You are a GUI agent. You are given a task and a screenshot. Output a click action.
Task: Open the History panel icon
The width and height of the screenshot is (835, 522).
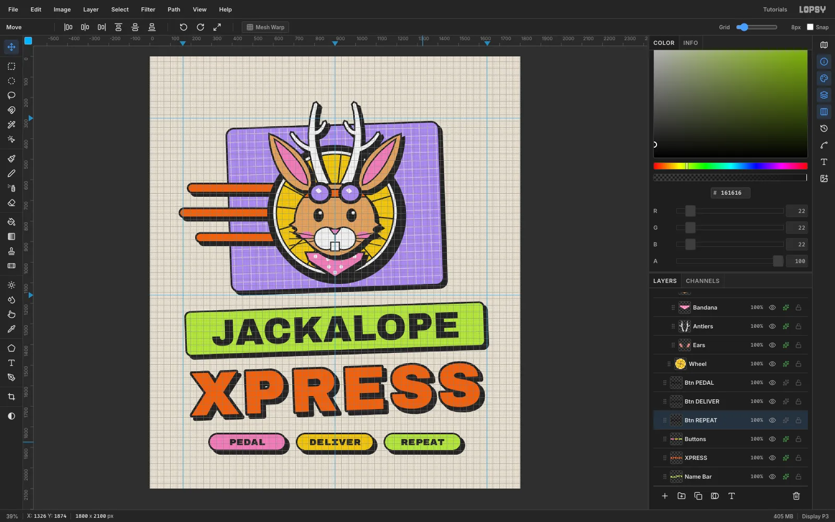(x=824, y=128)
